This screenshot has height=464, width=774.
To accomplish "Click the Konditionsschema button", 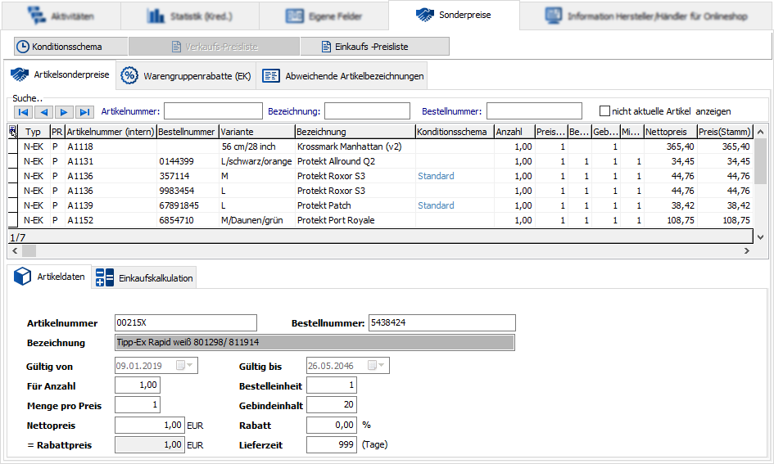I will tap(70, 47).
